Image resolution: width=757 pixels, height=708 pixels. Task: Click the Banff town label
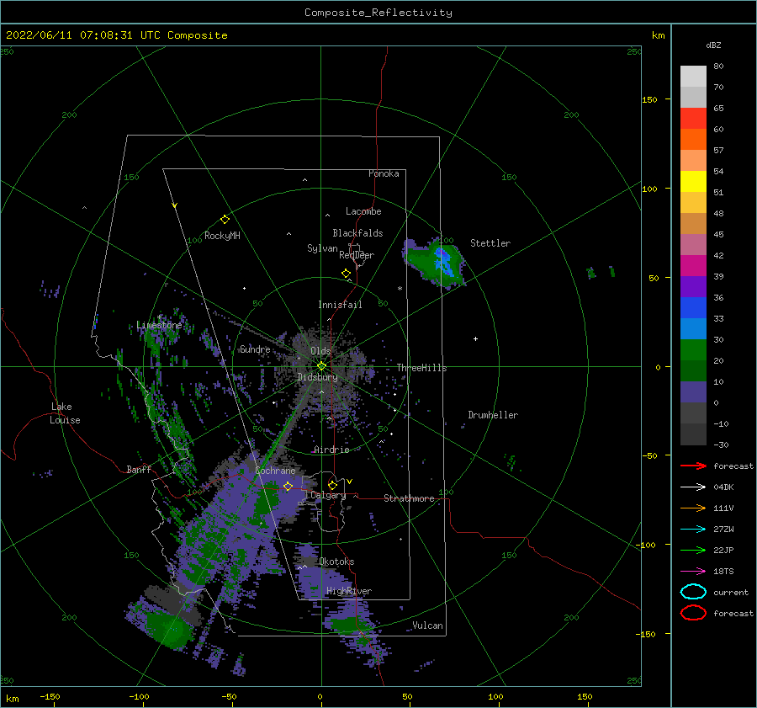[x=139, y=469]
